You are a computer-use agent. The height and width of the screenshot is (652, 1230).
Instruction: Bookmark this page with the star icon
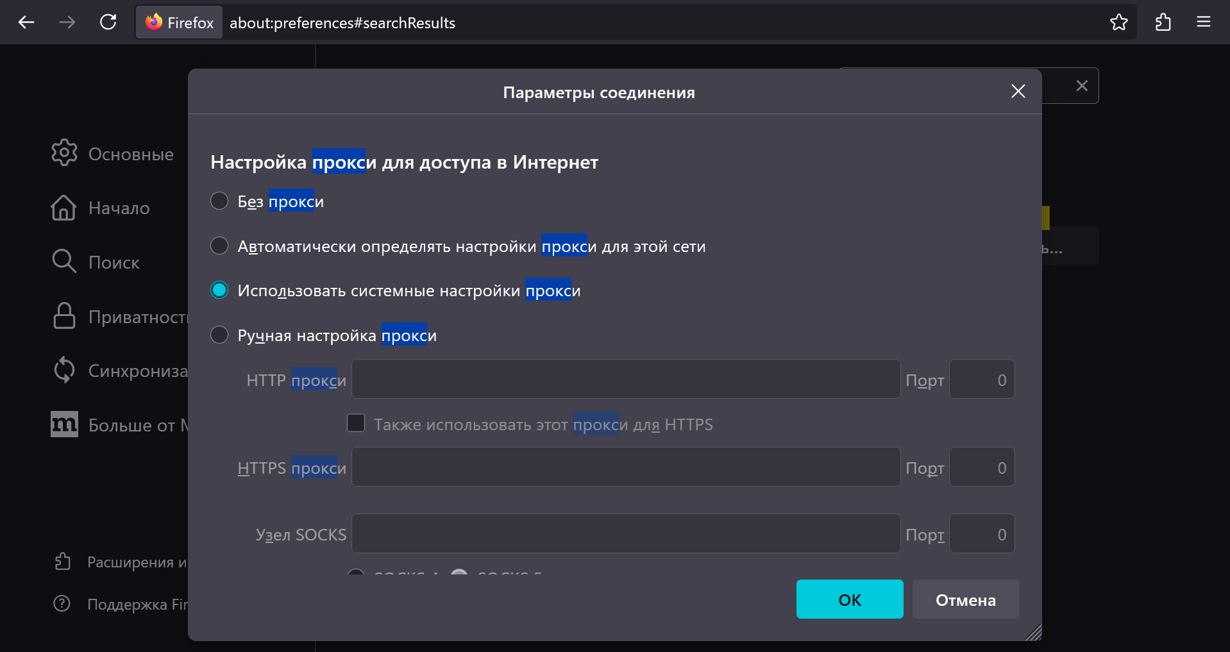(1119, 22)
